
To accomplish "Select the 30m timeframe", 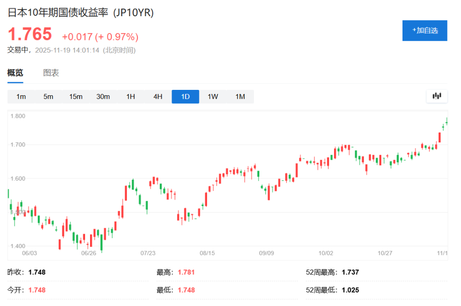I will coord(103,96).
